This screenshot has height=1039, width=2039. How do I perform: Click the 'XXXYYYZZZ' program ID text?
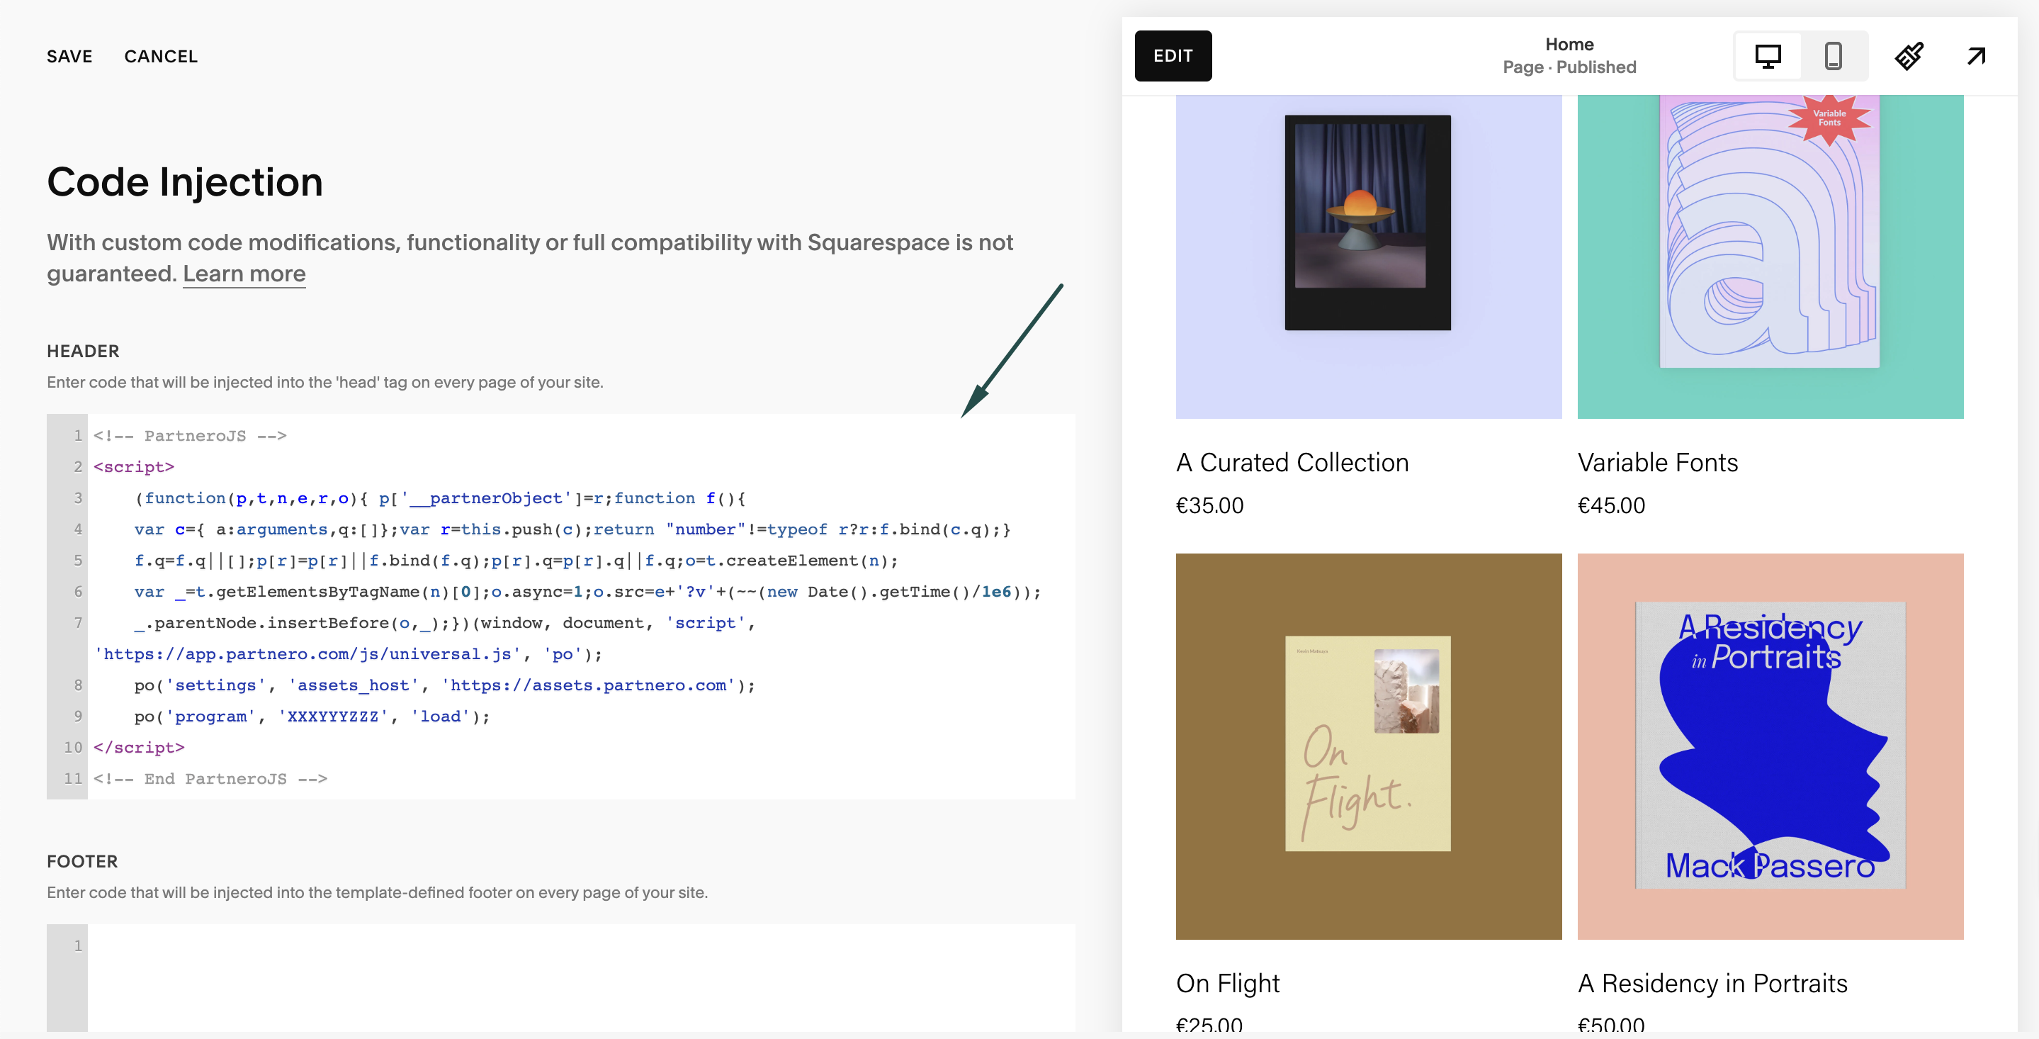pos(332,716)
